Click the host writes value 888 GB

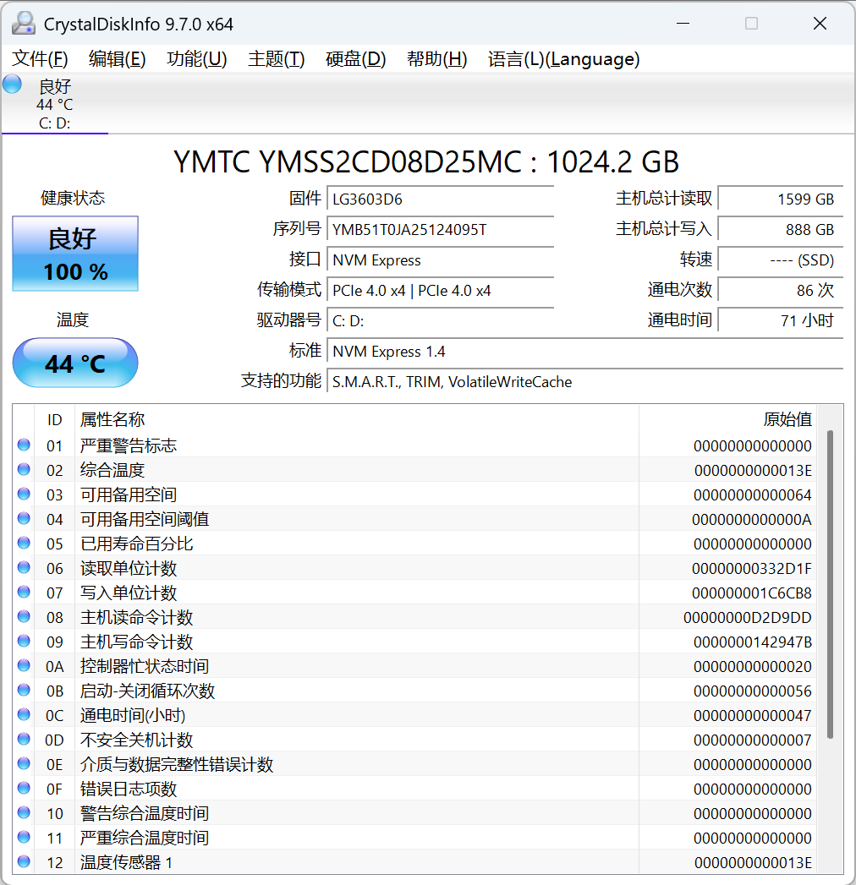(781, 230)
